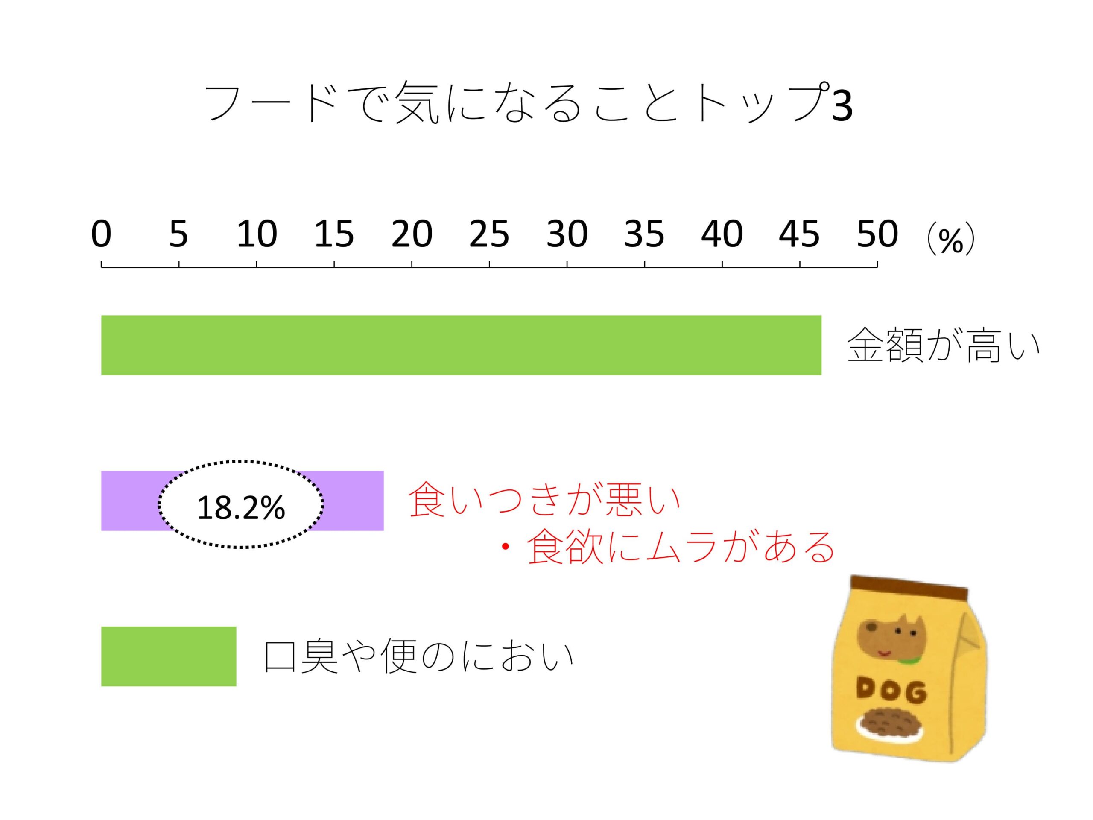1093x820 pixels.
Task: Click the axis label 25
Action: (x=489, y=234)
